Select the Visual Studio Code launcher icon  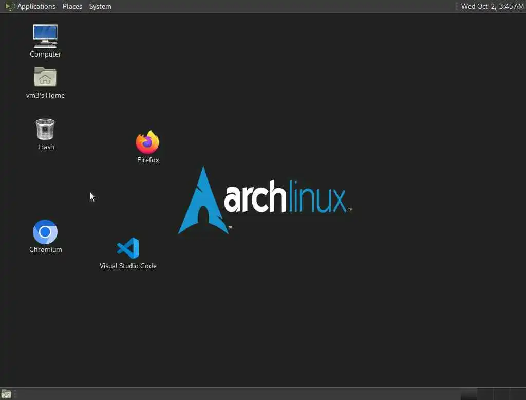click(x=128, y=248)
